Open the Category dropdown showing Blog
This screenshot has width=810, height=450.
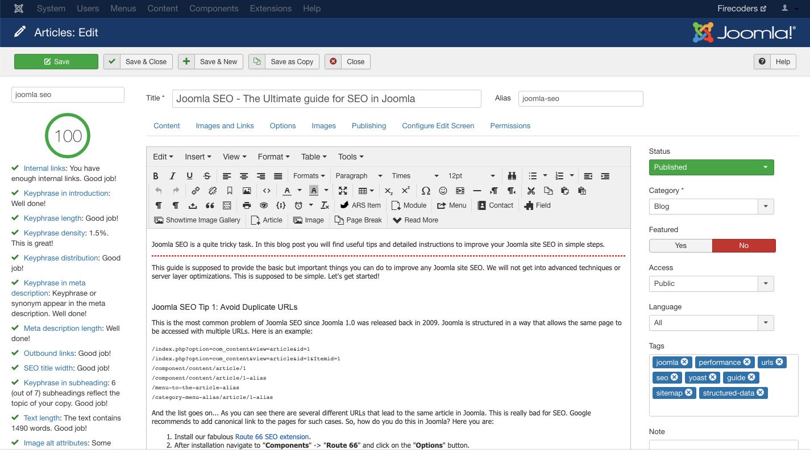(x=712, y=207)
